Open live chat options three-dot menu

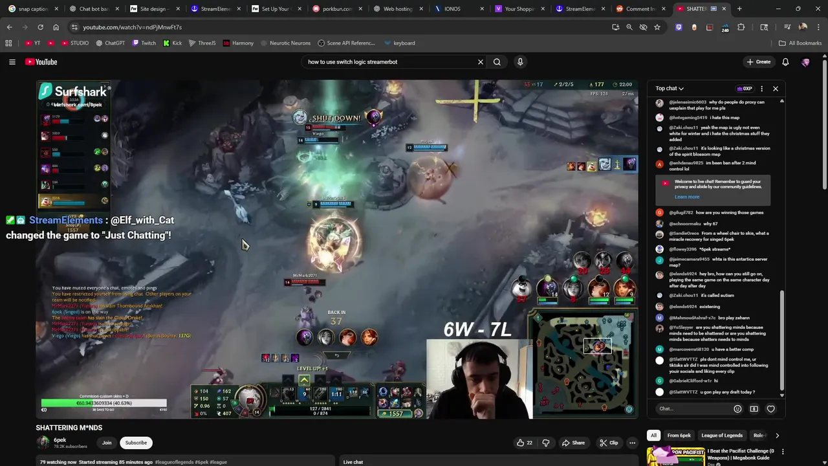[761, 88]
